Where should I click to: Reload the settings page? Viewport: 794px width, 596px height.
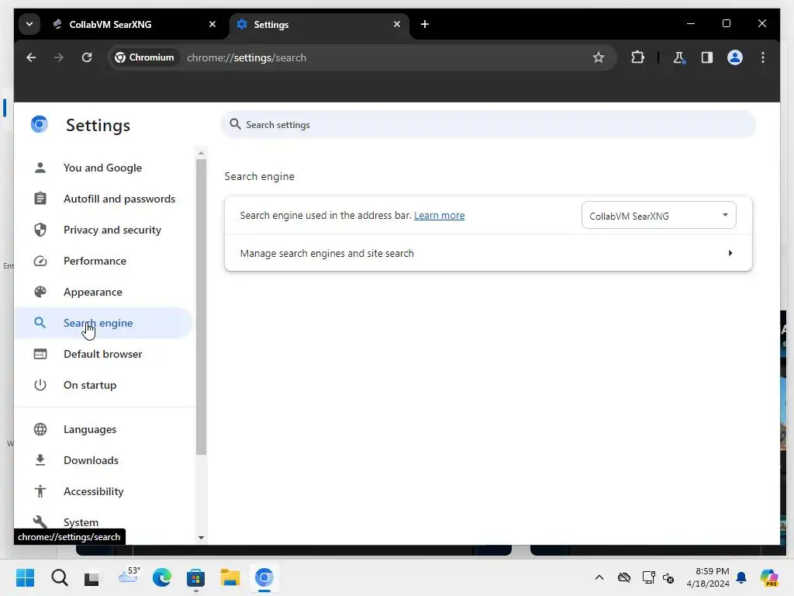pyautogui.click(x=87, y=57)
